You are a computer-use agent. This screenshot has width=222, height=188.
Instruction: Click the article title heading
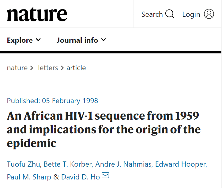[103, 129]
